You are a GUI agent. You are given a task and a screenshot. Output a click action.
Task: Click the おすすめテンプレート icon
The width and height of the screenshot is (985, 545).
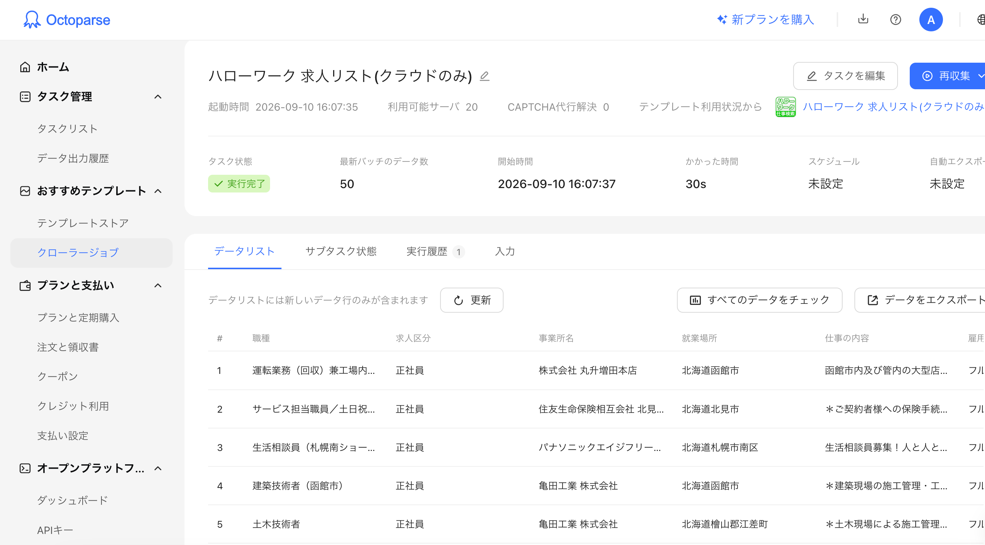[25, 191]
